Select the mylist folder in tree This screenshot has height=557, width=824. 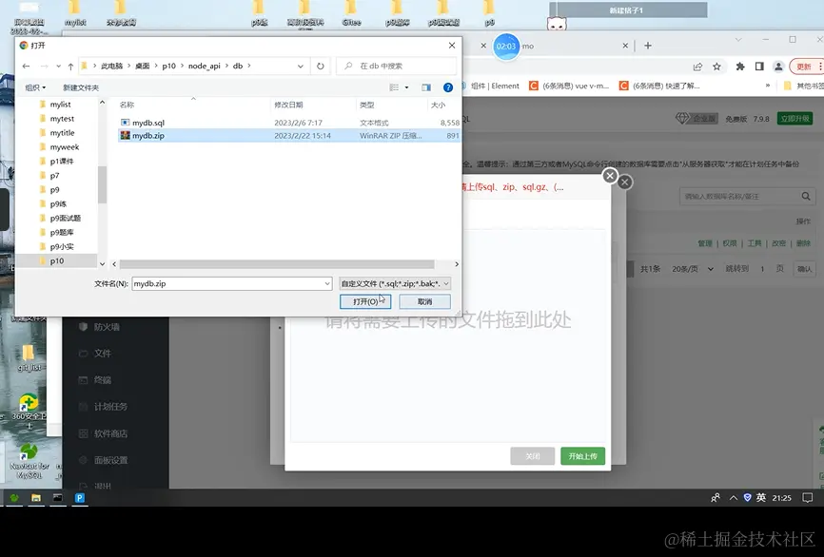point(60,105)
